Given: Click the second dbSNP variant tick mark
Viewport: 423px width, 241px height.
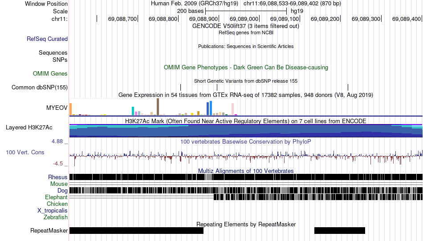Looking at the screenshot, I should click(217, 87).
